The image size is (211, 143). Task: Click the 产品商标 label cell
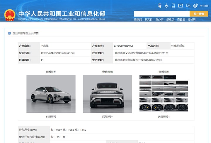point(29,46)
